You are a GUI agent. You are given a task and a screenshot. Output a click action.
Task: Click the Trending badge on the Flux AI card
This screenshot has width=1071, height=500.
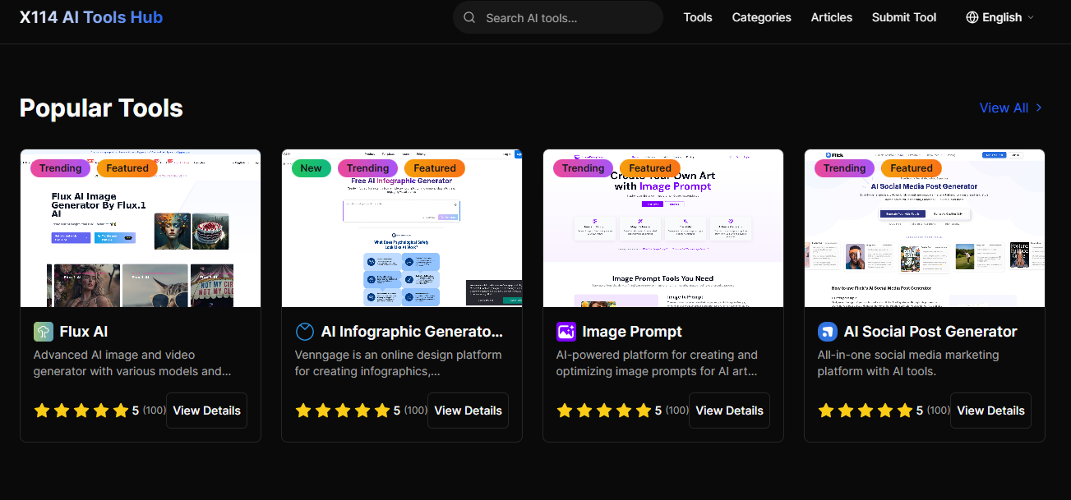pyautogui.click(x=61, y=168)
